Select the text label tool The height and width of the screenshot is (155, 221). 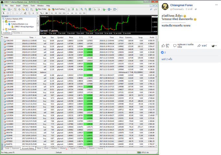pos(37,13)
